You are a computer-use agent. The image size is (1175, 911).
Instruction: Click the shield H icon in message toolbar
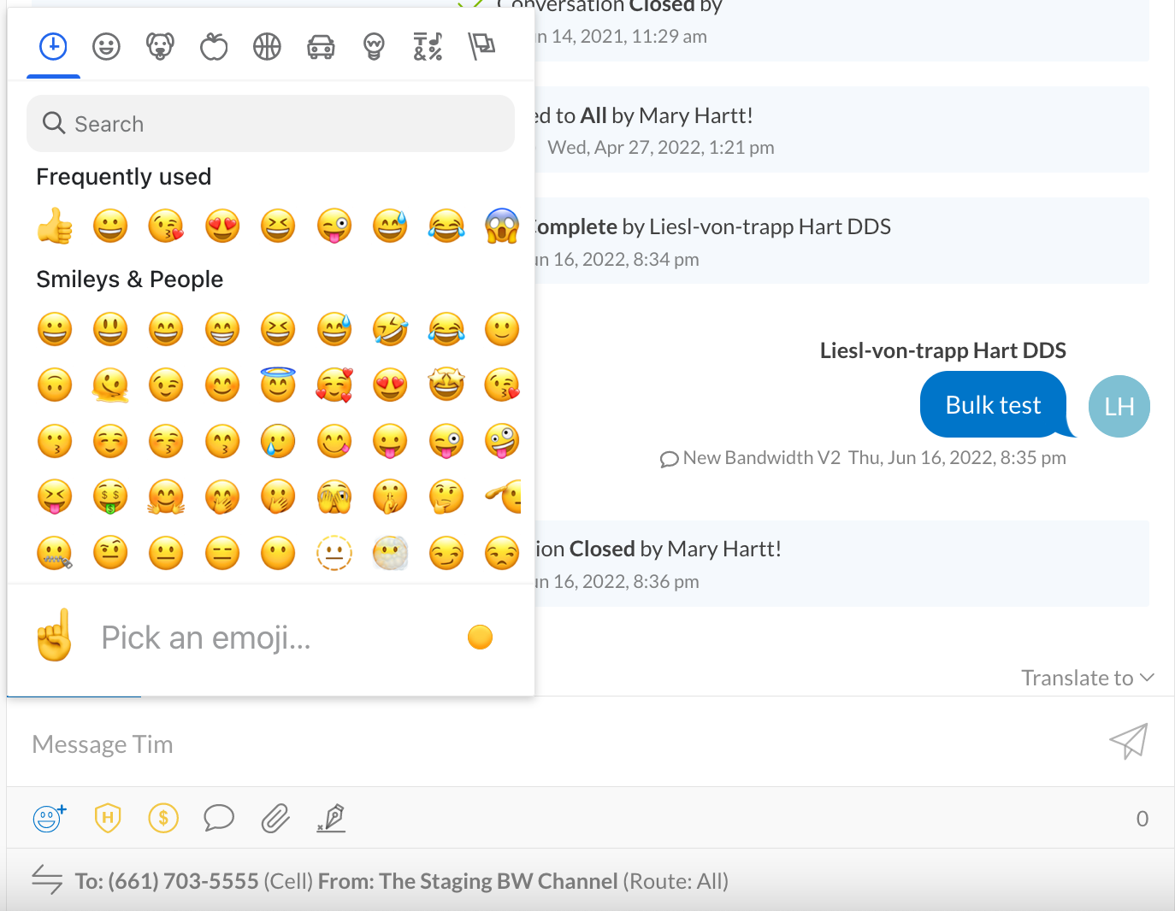point(107,819)
